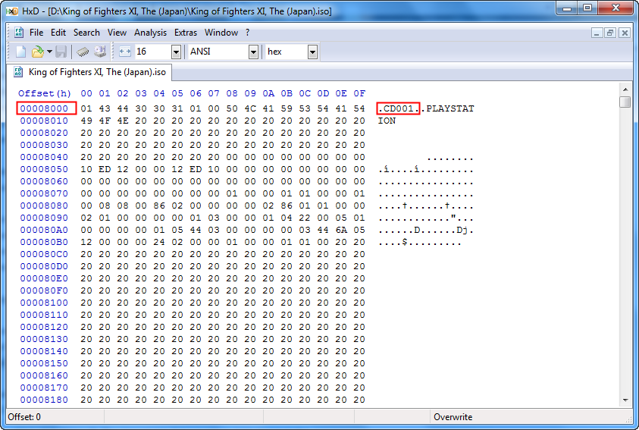
Task: Click the vertical scrollbar thumb
Action: 625,102
